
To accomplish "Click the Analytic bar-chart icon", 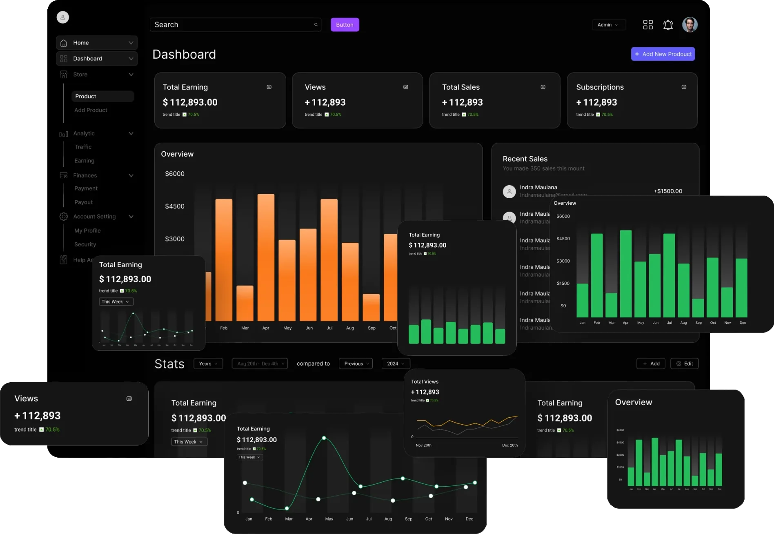I will click(x=63, y=133).
